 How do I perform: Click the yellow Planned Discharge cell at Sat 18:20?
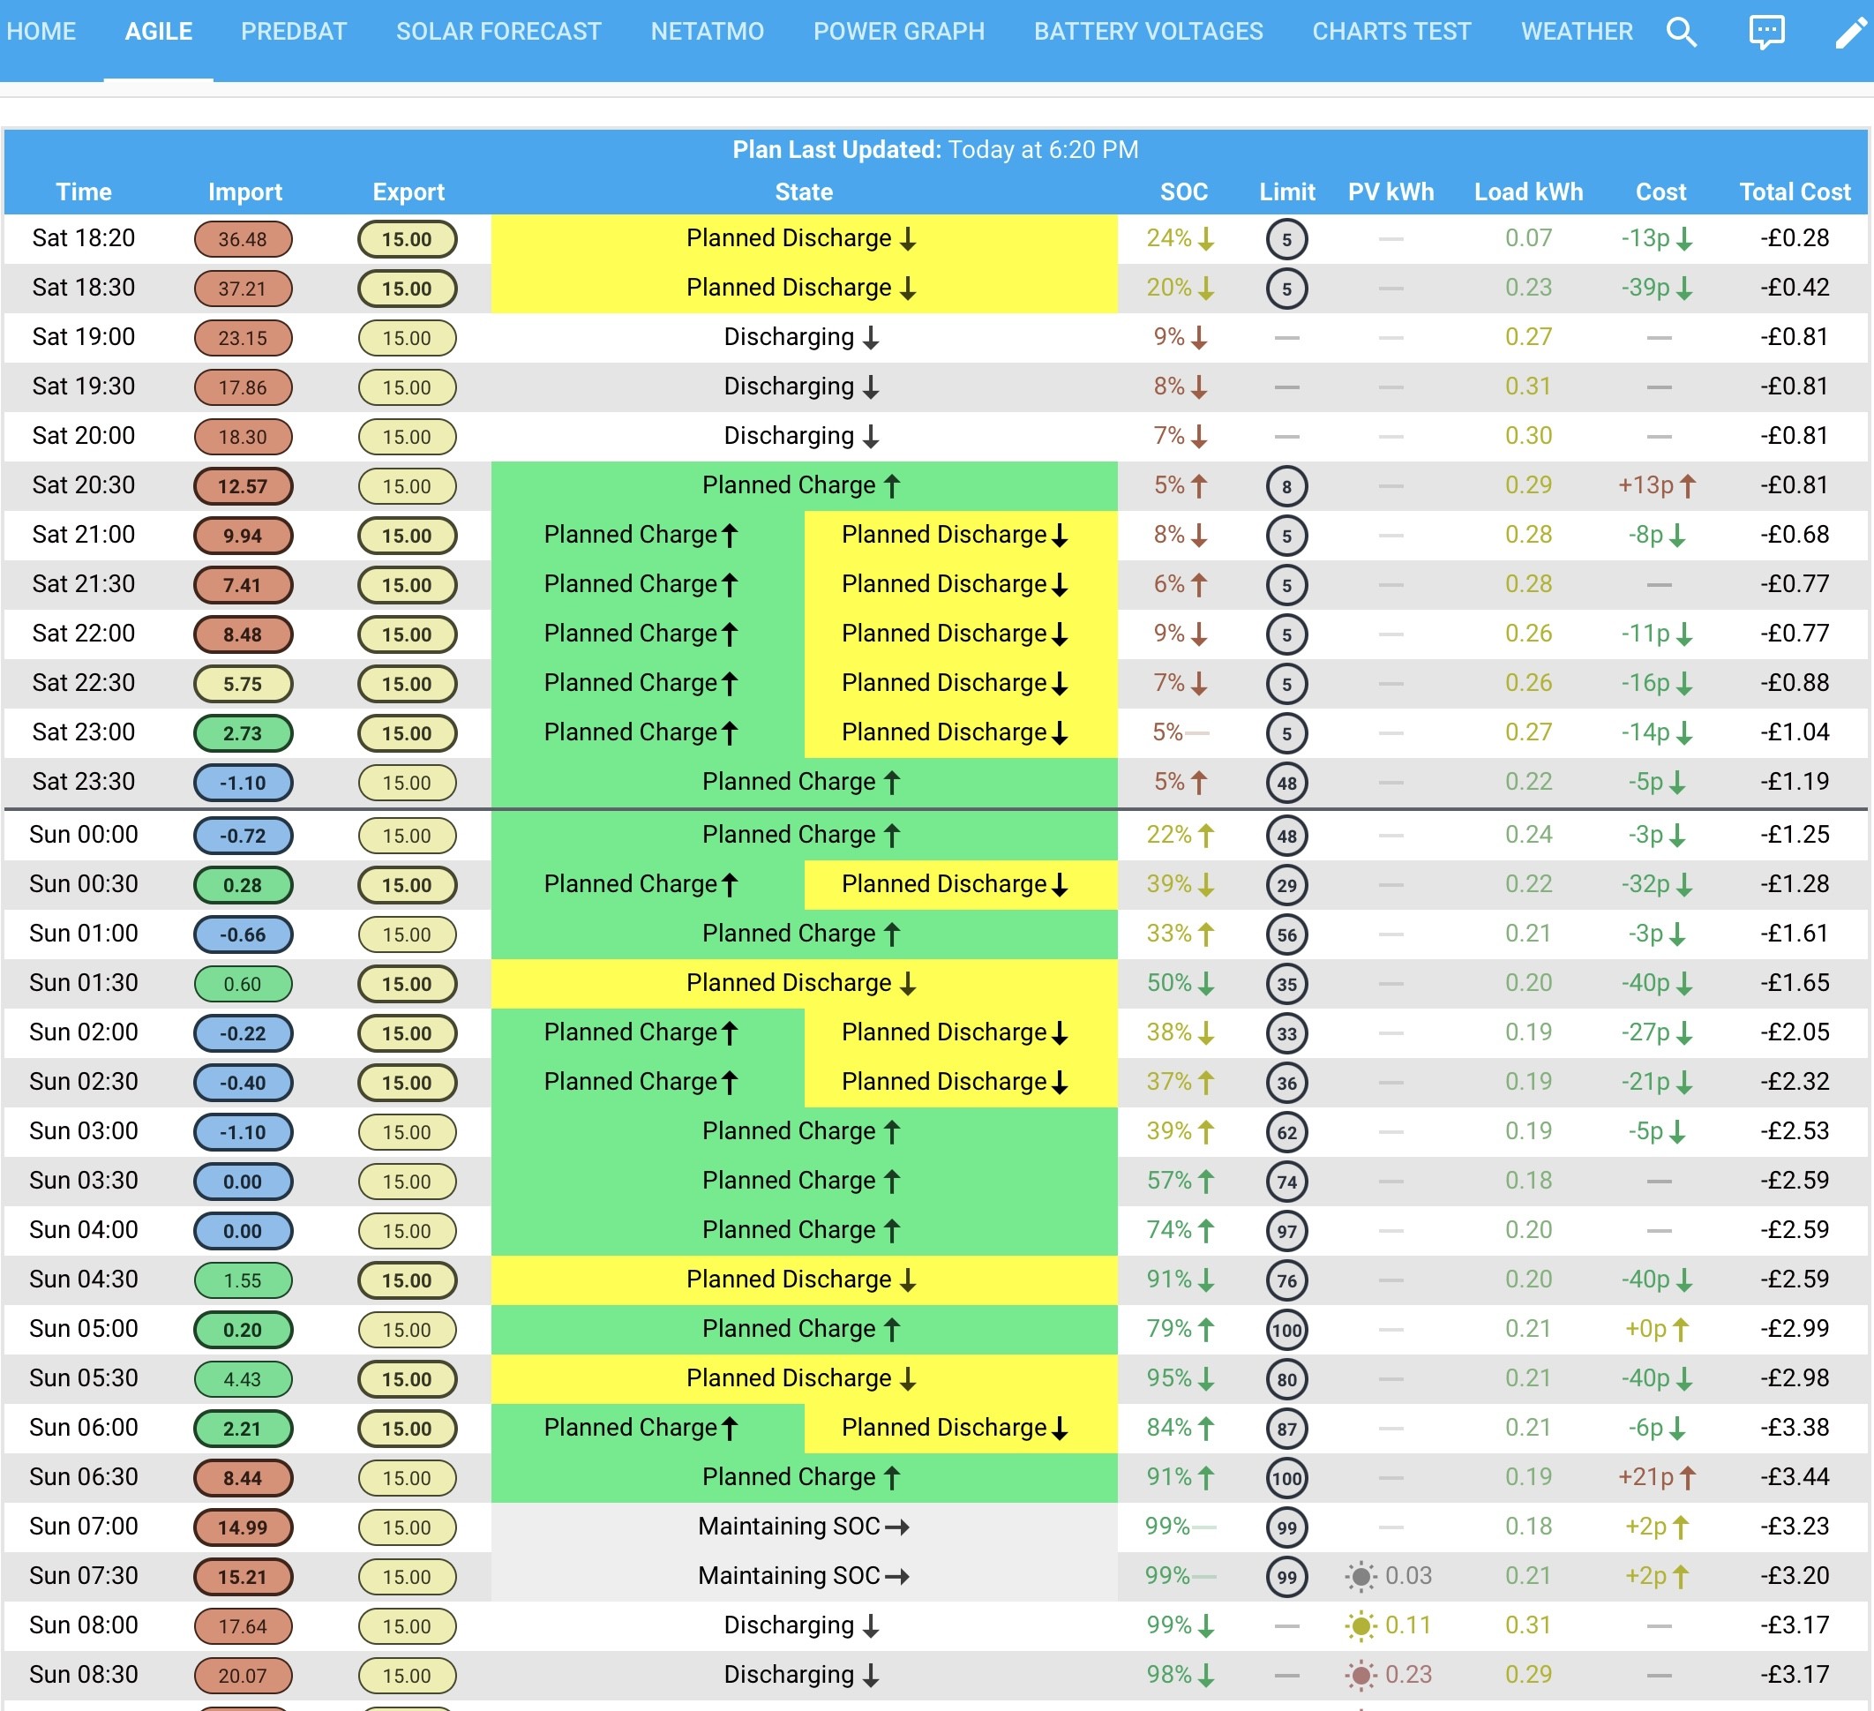pyautogui.click(x=804, y=239)
